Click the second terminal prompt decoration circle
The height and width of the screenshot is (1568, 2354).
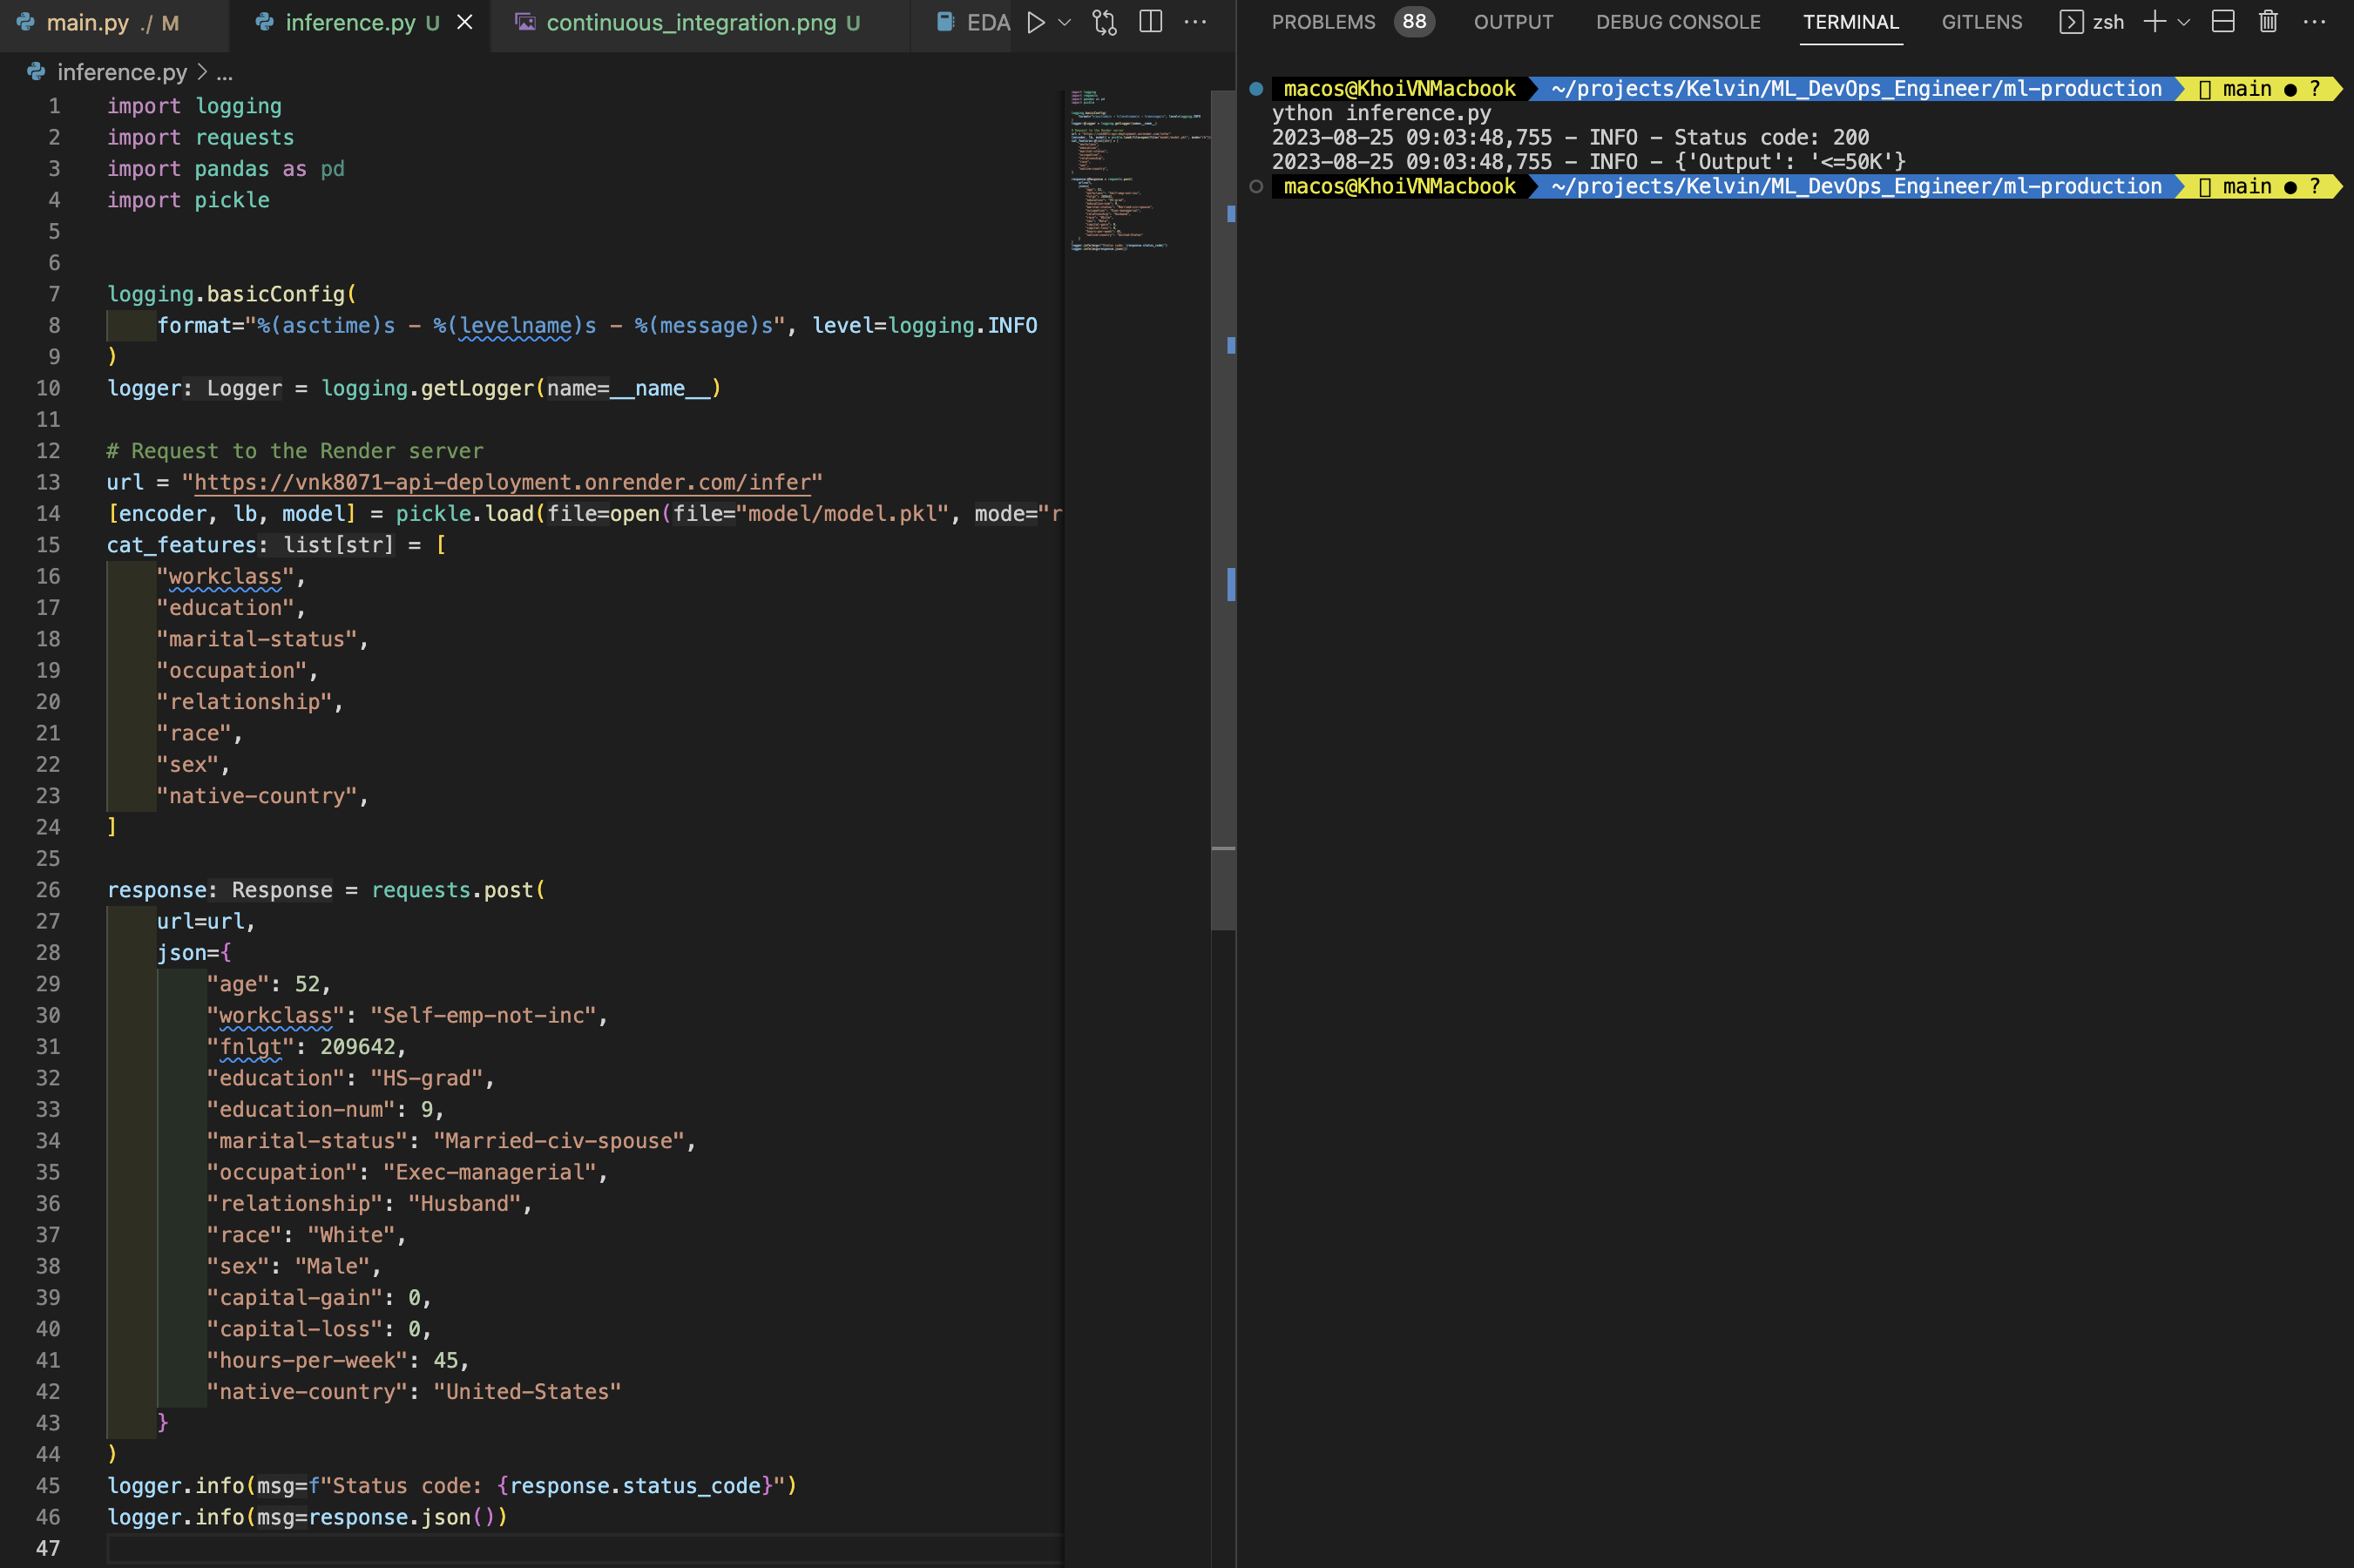pyautogui.click(x=1256, y=186)
